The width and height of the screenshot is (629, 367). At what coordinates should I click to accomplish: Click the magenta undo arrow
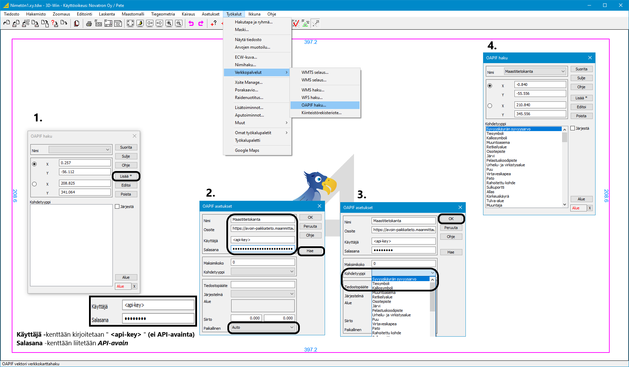point(191,23)
